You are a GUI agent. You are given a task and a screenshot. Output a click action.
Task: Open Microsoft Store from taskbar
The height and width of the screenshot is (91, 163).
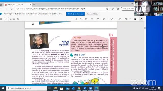pyautogui.click(x=61, y=88)
